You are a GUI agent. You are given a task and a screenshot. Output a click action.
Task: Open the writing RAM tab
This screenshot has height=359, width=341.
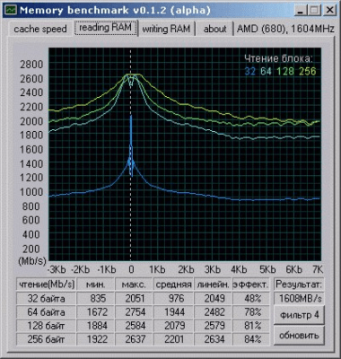(166, 29)
